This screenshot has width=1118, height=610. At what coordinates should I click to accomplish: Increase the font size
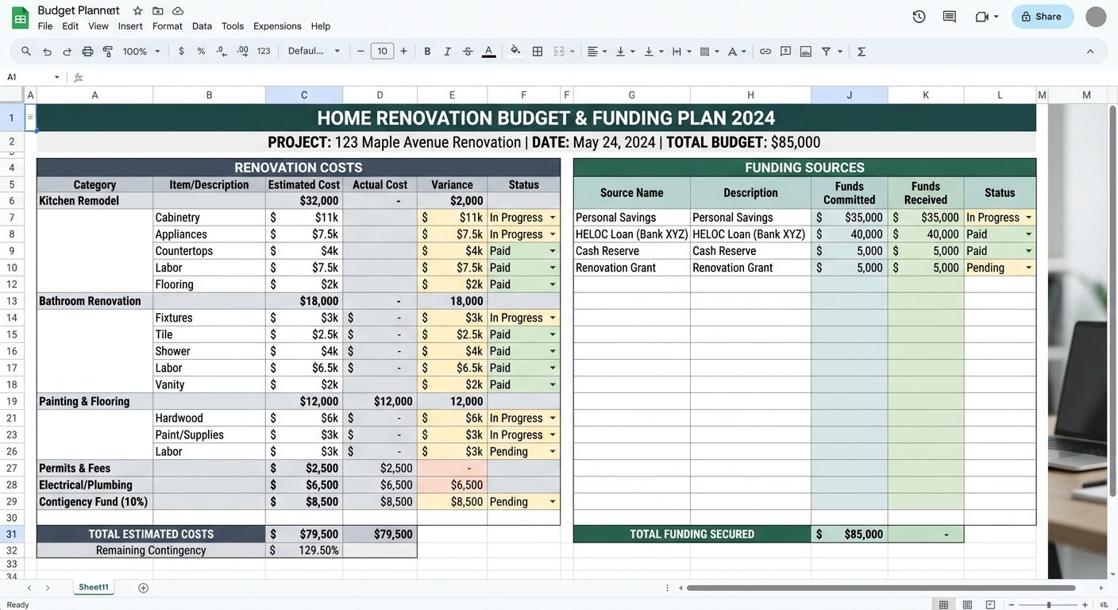tap(403, 51)
